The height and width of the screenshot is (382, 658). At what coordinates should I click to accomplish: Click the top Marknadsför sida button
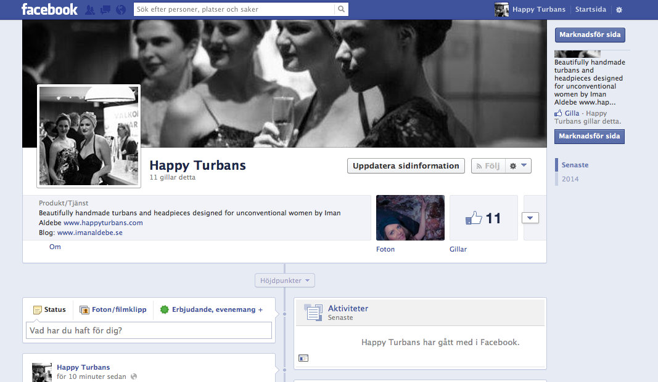coord(590,35)
